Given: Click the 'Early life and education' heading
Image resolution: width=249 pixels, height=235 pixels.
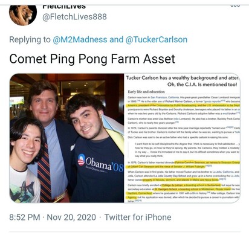Looking at the screenshot, I should 146,92.
